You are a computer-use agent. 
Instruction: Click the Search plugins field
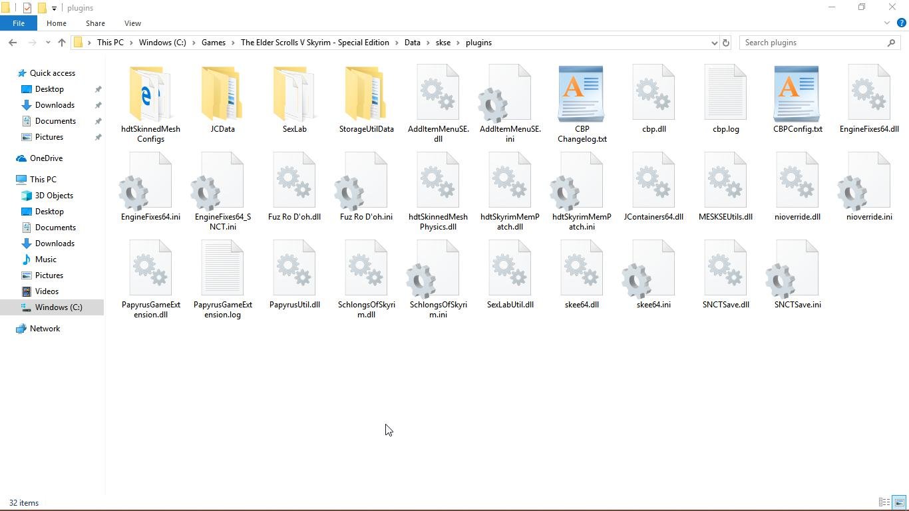point(820,43)
